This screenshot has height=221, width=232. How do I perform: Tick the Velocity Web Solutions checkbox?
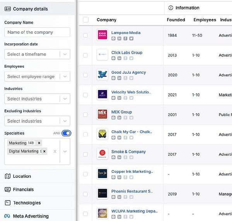point(85,95)
